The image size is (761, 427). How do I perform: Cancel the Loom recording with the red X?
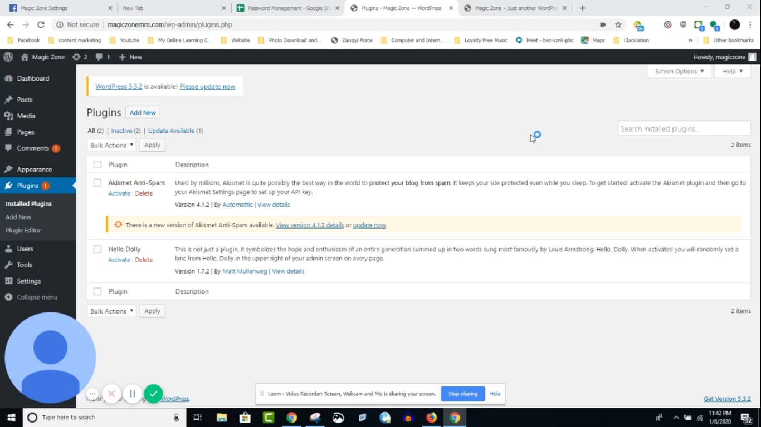(111, 394)
